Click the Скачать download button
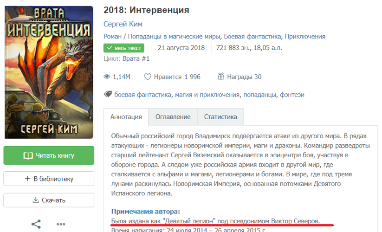The height and width of the screenshot is (232, 382). point(49,200)
